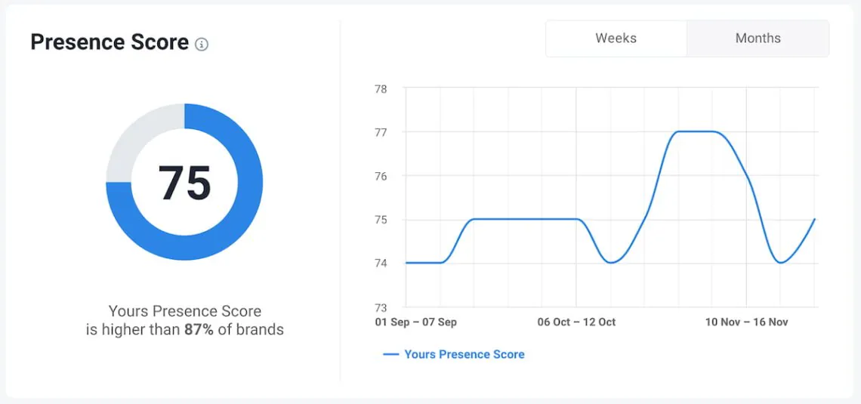
Task: Click the 73 value on the y-axis
Action: (x=381, y=307)
